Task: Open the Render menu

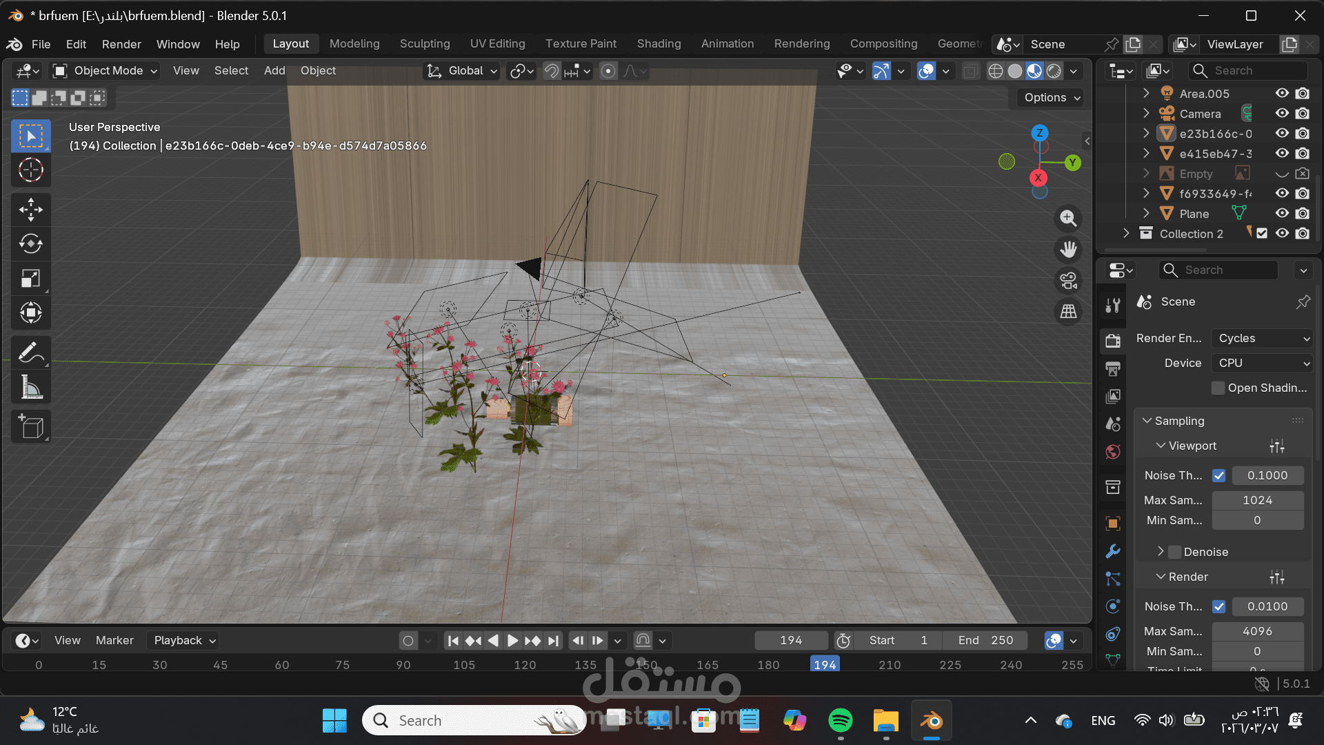Action: tap(121, 44)
